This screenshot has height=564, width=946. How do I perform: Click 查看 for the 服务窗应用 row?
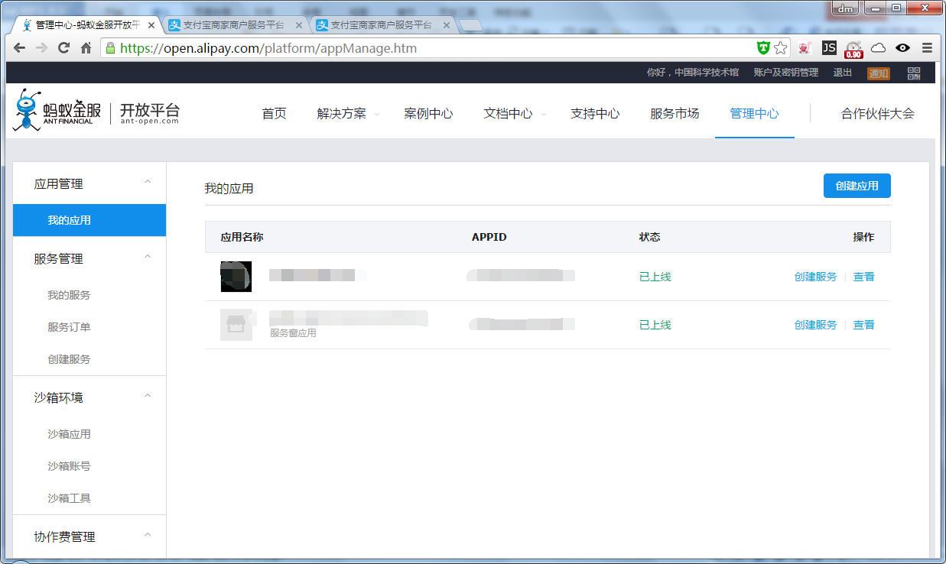(x=863, y=325)
